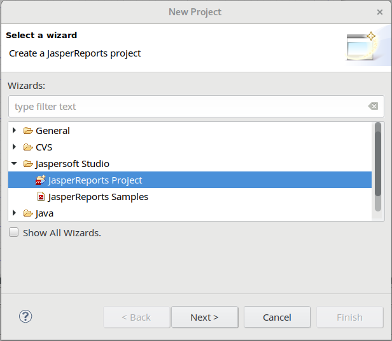This screenshot has height=341, width=392.
Task: Click the JasperReports Samples icon
Action: [41, 197]
